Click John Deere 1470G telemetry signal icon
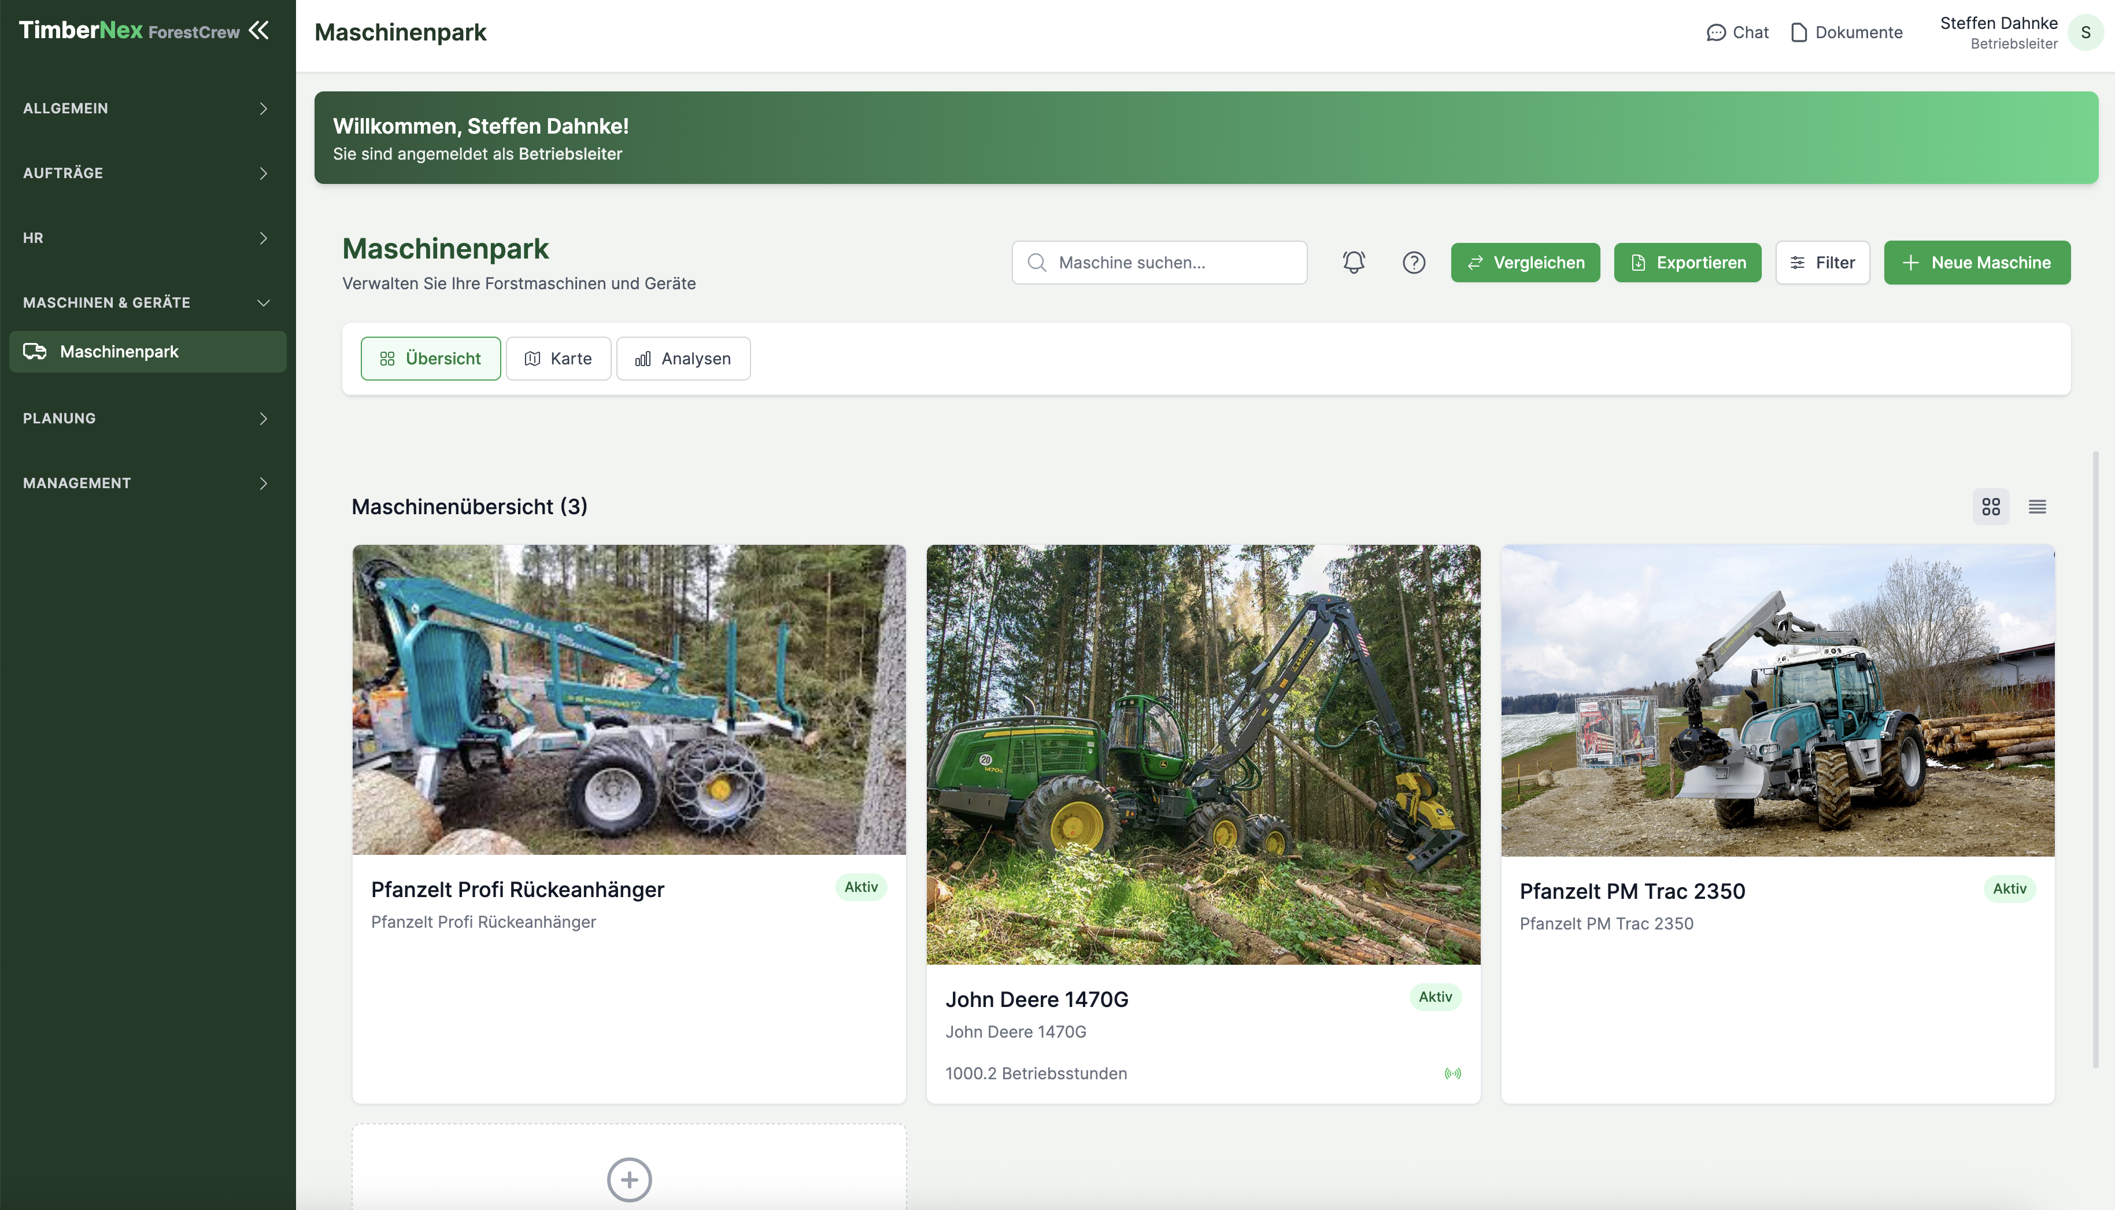Viewport: 2115px width, 1210px height. (1452, 1073)
